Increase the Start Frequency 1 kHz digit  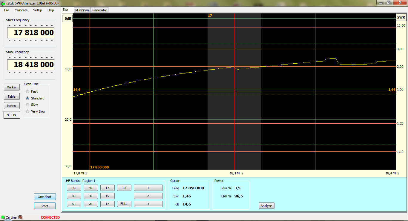pos(36,25)
